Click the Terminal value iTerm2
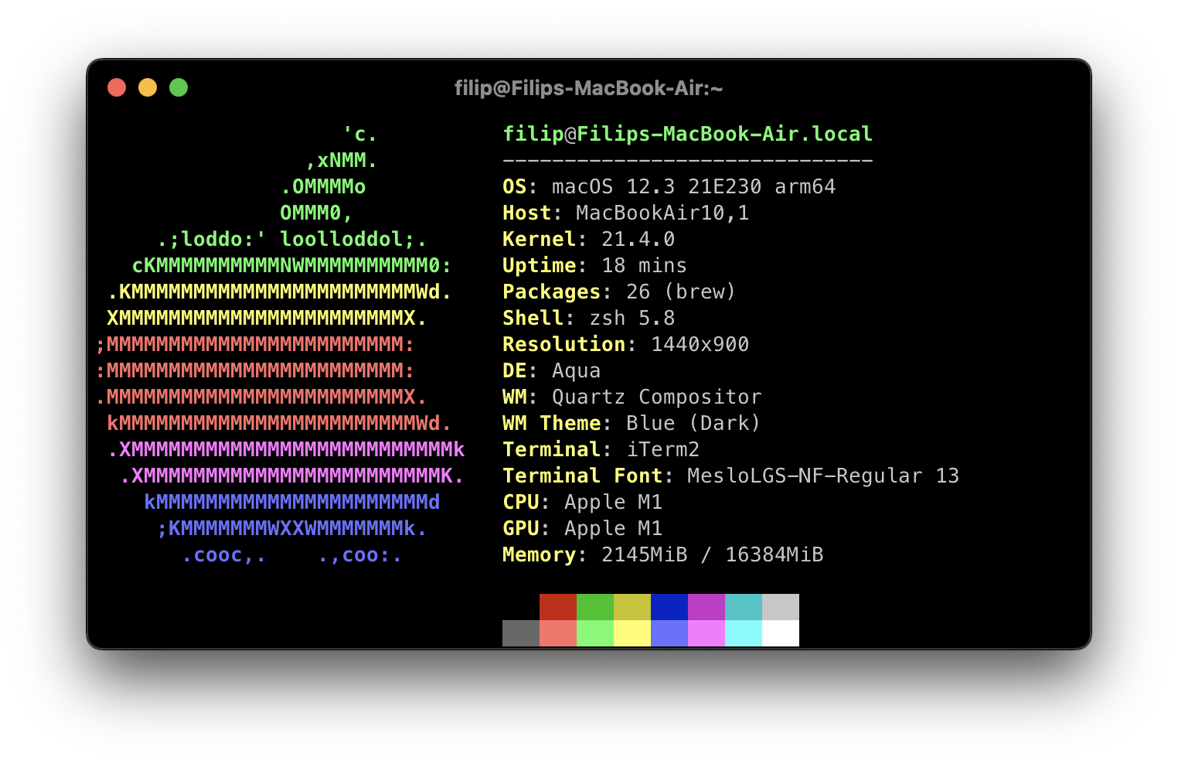Image resolution: width=1178 pixels, height=764 pixels. coord(663,449)
